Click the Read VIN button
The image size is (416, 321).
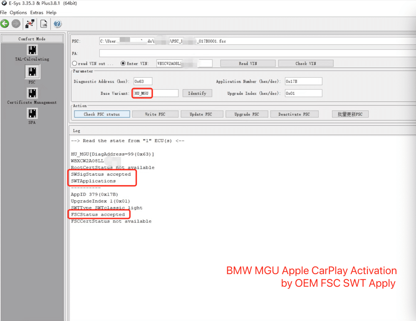[248, 64]
